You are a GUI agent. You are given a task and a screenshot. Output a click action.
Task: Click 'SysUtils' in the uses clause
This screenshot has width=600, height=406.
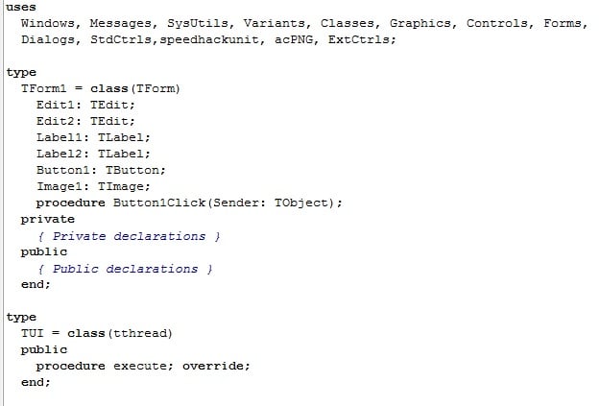pos(198,23)
